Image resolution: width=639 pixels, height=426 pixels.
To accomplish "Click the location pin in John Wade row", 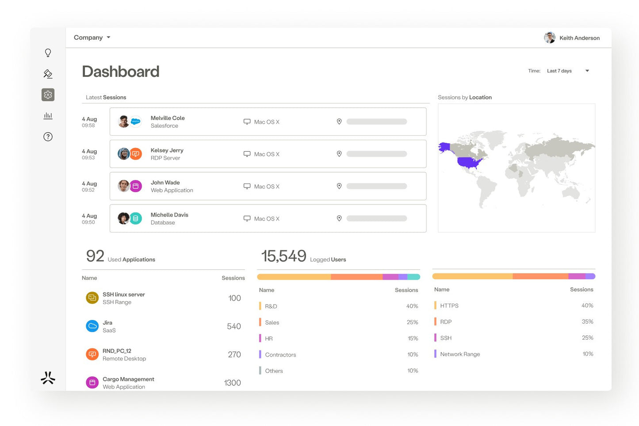I will tap(339, 186).
